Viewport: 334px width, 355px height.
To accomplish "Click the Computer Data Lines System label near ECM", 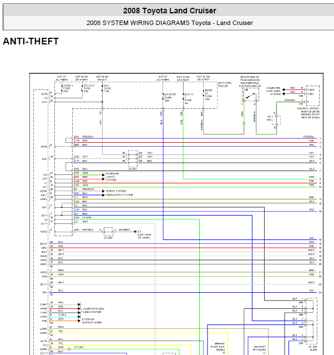I will click(273, 91).
